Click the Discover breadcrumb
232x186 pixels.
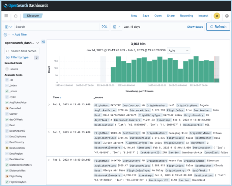pyautogui.click(x=33, y=16)
